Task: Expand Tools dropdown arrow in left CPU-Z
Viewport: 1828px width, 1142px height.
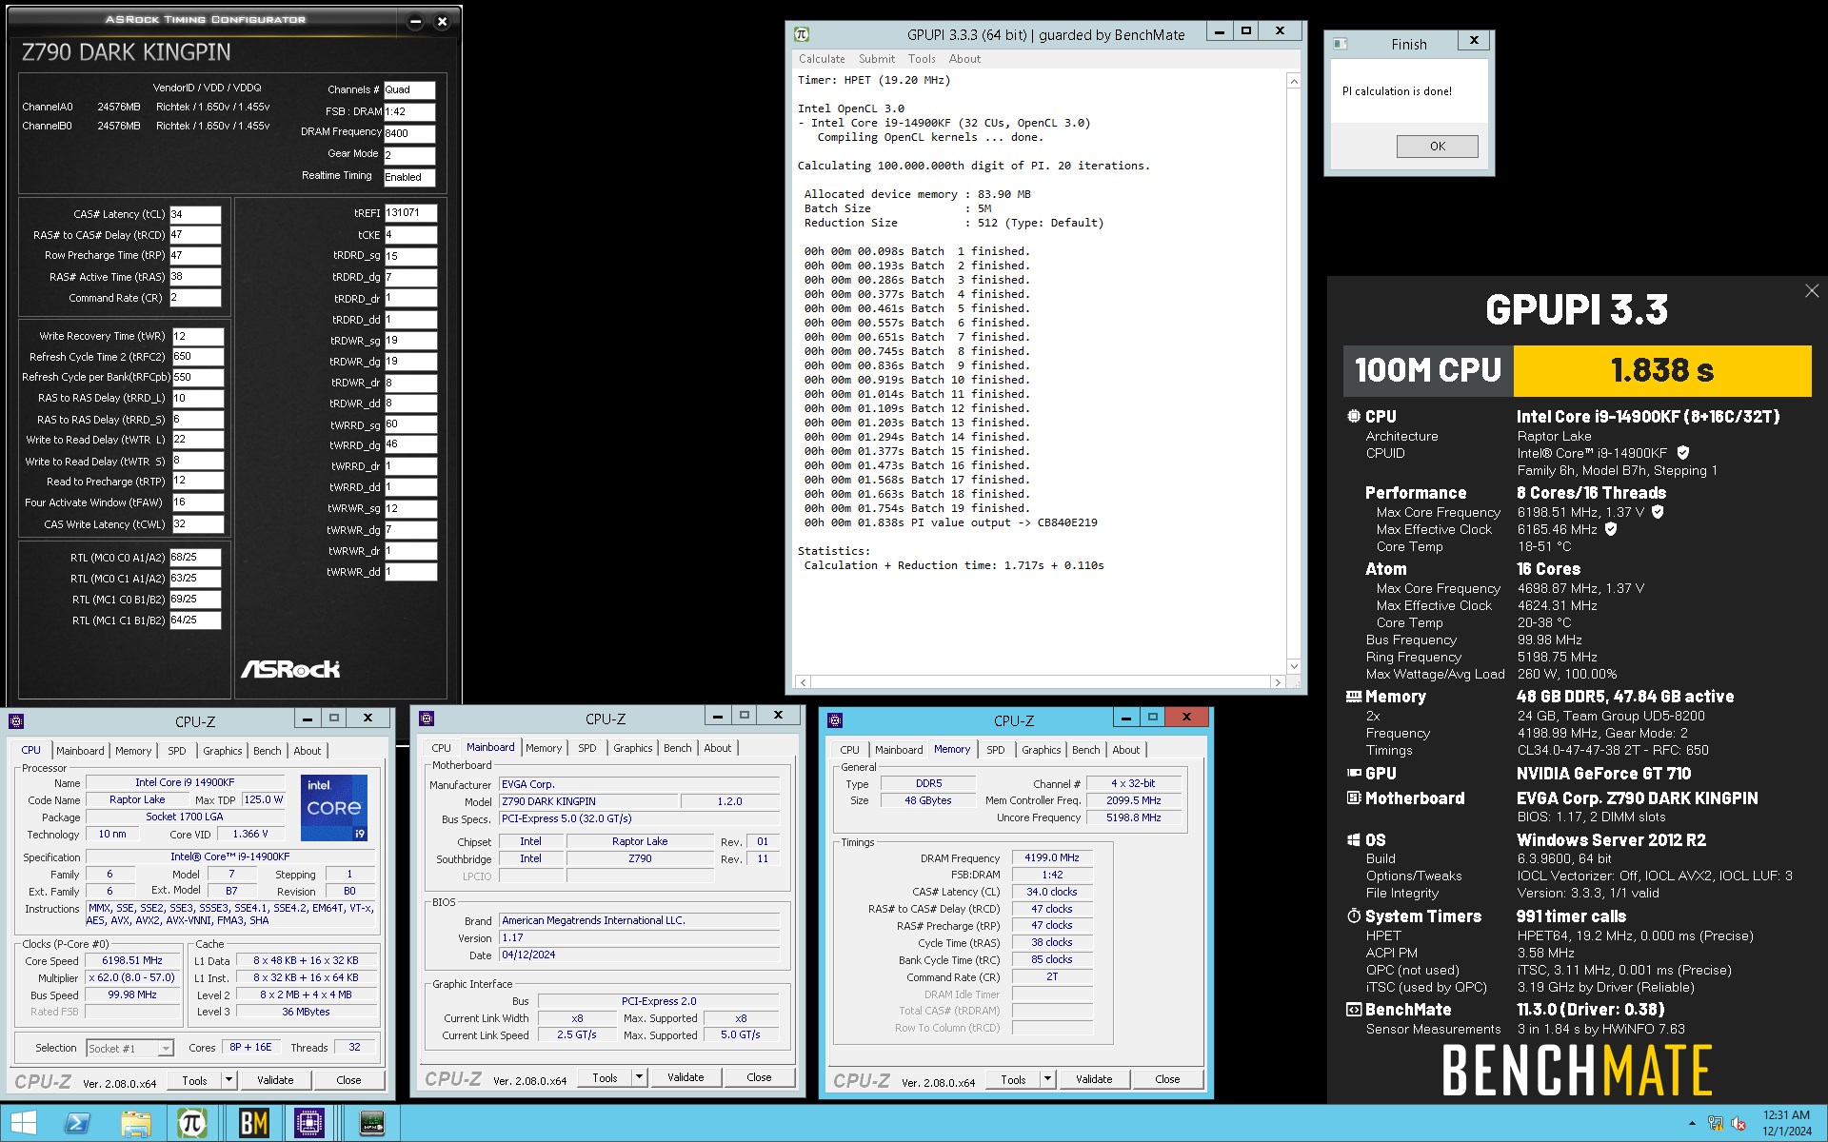Action: tap(228, 1080)
